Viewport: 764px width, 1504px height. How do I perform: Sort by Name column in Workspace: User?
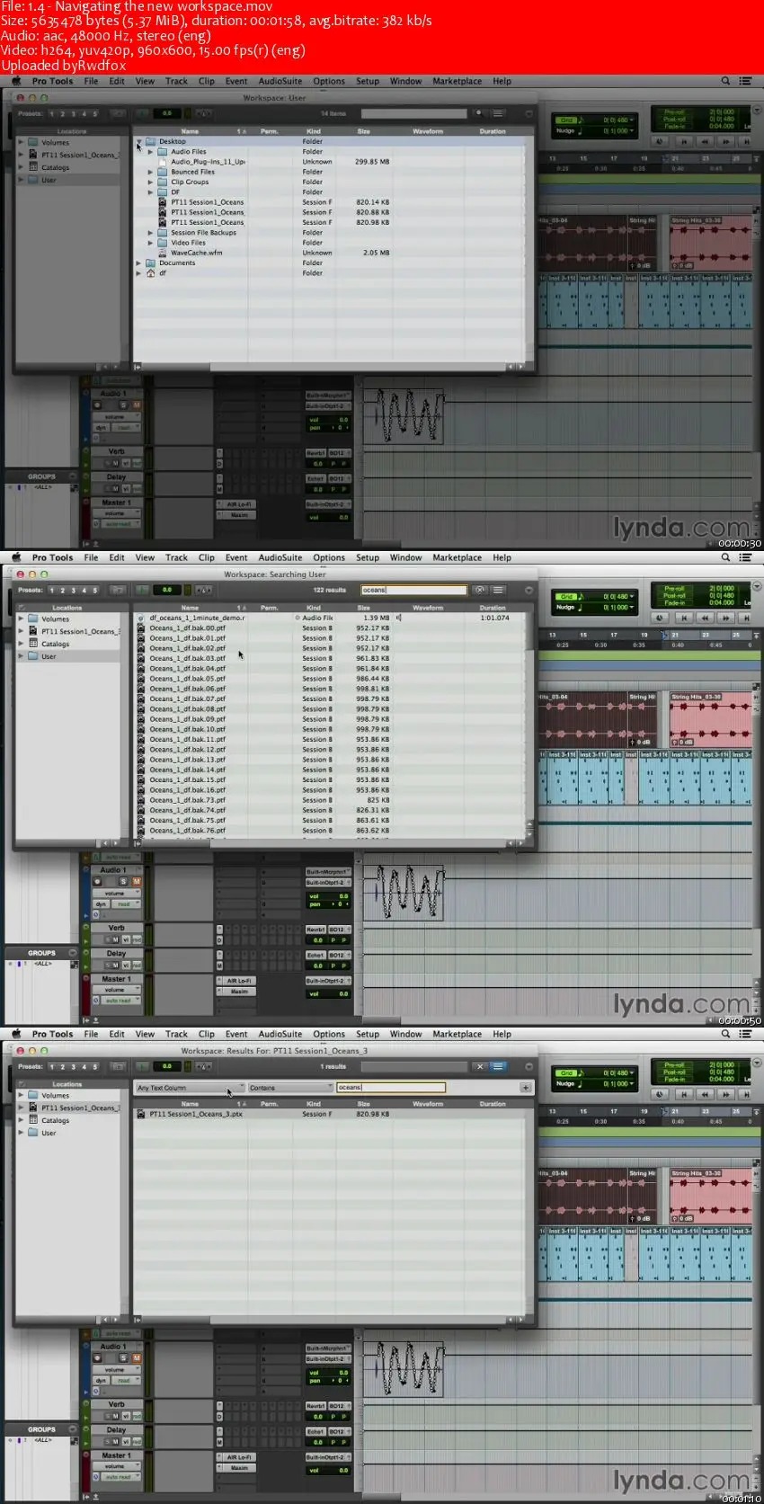[191, 131]
